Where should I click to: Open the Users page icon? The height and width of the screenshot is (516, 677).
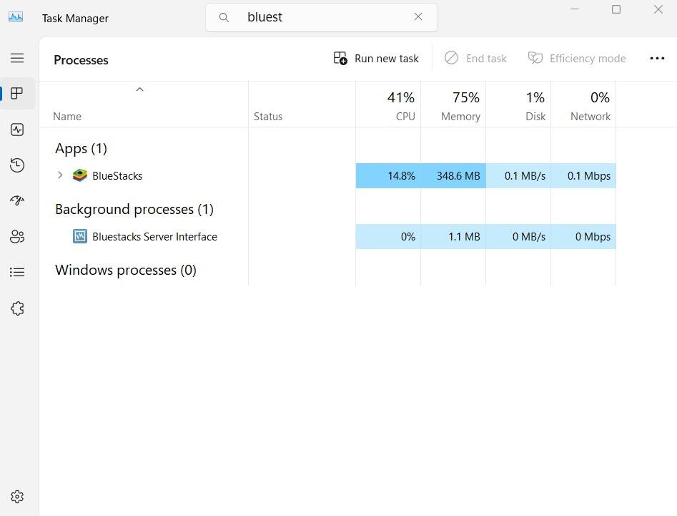pos(17,237)
